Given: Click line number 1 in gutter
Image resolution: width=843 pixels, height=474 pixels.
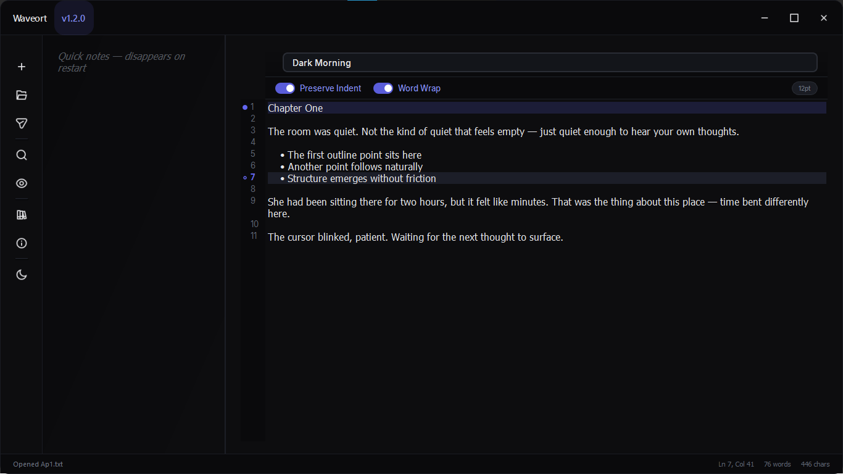Looking at the screenshot, I should click(252, 107).
